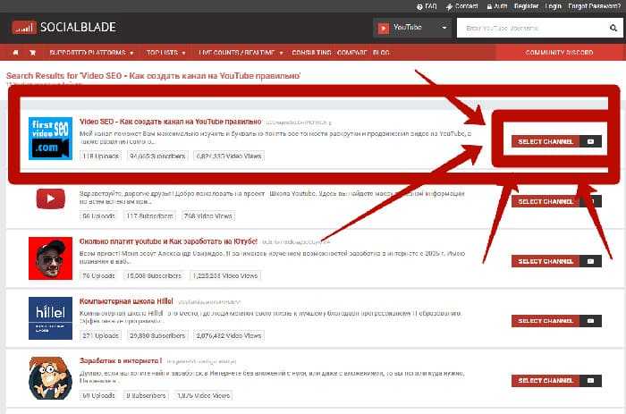Open the YouTube platform dropdown
Viewport: 626px width, 414px height.
(x=412, y=28)
